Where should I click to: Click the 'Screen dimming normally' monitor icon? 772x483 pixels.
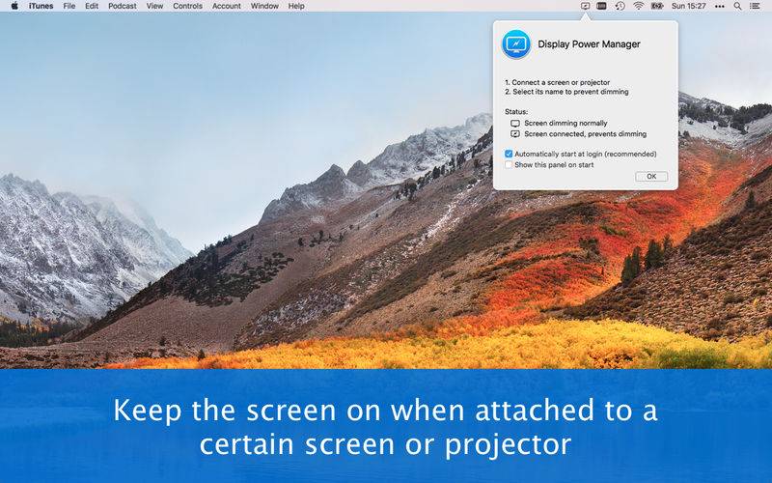(515, 124)
